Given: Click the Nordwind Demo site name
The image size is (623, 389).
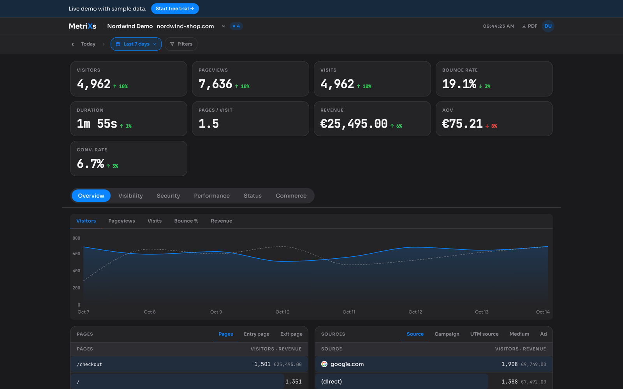Looking at the screenshot, I should click(x=130, y=26).
